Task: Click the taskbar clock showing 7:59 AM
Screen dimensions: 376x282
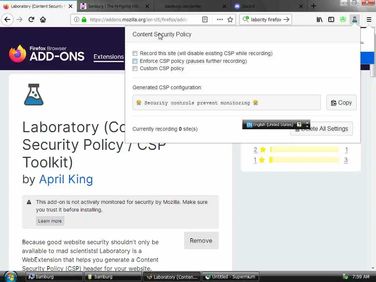Action: 361,277
